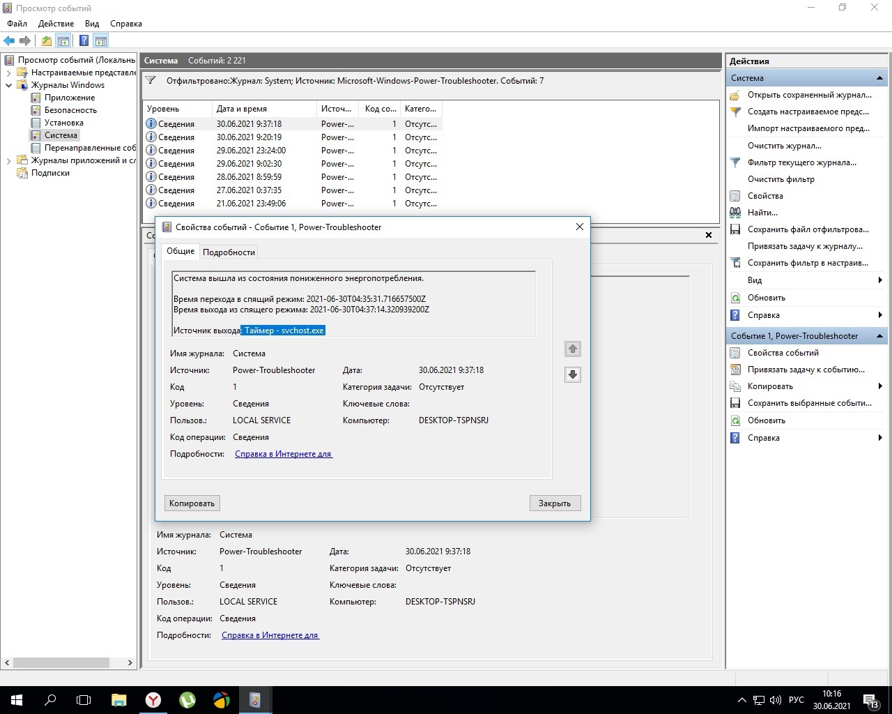Close the event preview pane with X
The height and width of the screenshot is (714, 892).
coord(709,235)
